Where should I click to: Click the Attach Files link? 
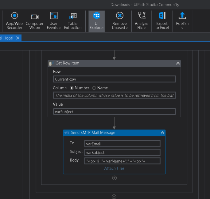coord(114,168)
